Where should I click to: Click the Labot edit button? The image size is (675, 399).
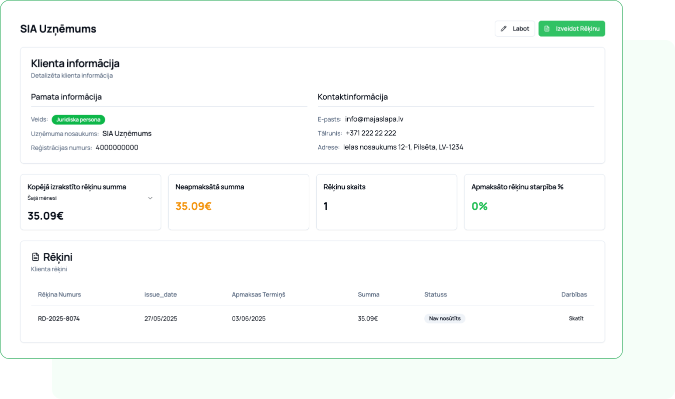(515, 29)
